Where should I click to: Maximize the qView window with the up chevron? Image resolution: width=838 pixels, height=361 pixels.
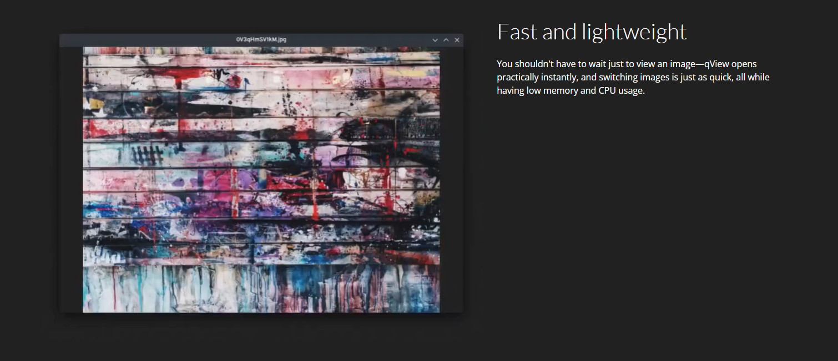point(446,40)
